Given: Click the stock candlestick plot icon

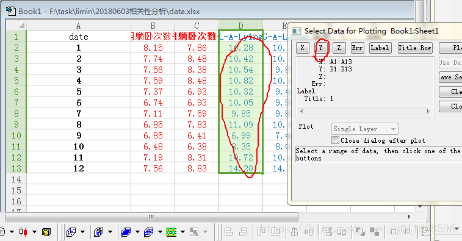Looking at the screenshot, I should pos(23,232).
